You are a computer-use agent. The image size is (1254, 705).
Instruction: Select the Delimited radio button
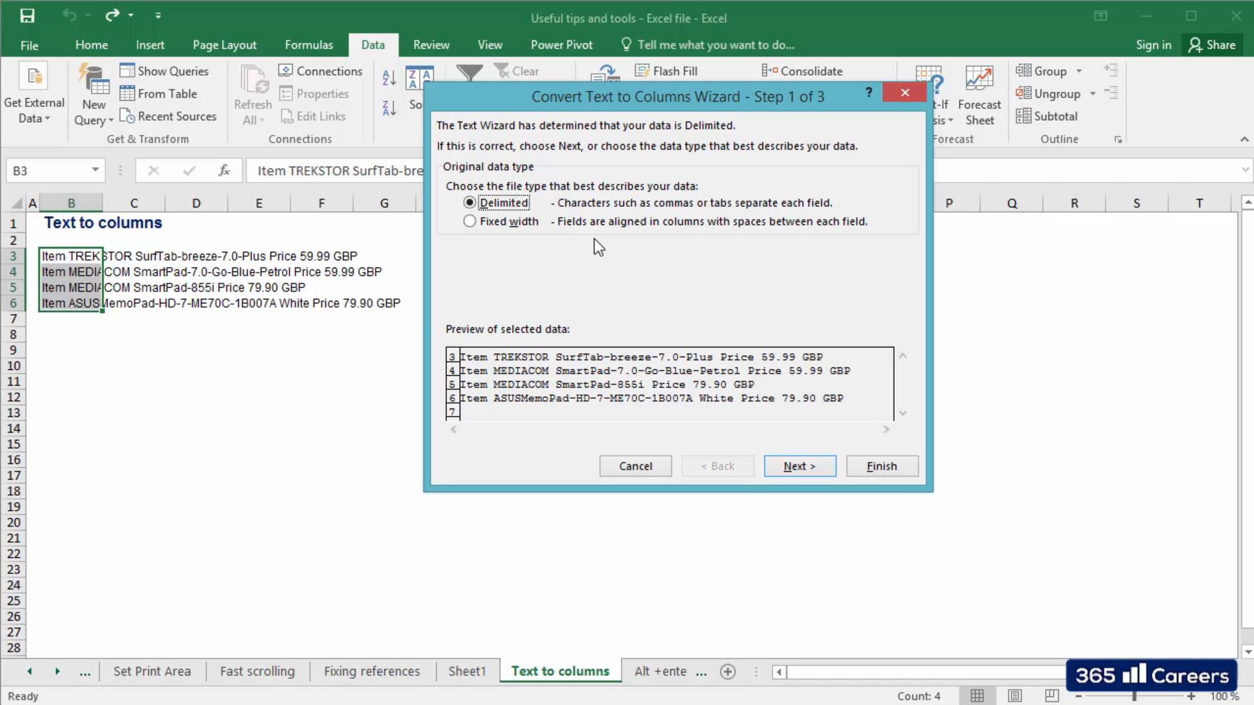tap(470, 202)
